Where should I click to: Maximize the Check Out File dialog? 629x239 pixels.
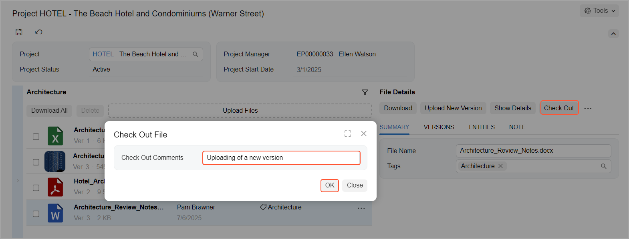348,133
